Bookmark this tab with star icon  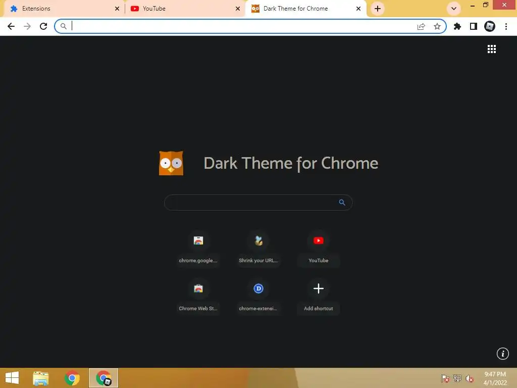tap(437, 26)
